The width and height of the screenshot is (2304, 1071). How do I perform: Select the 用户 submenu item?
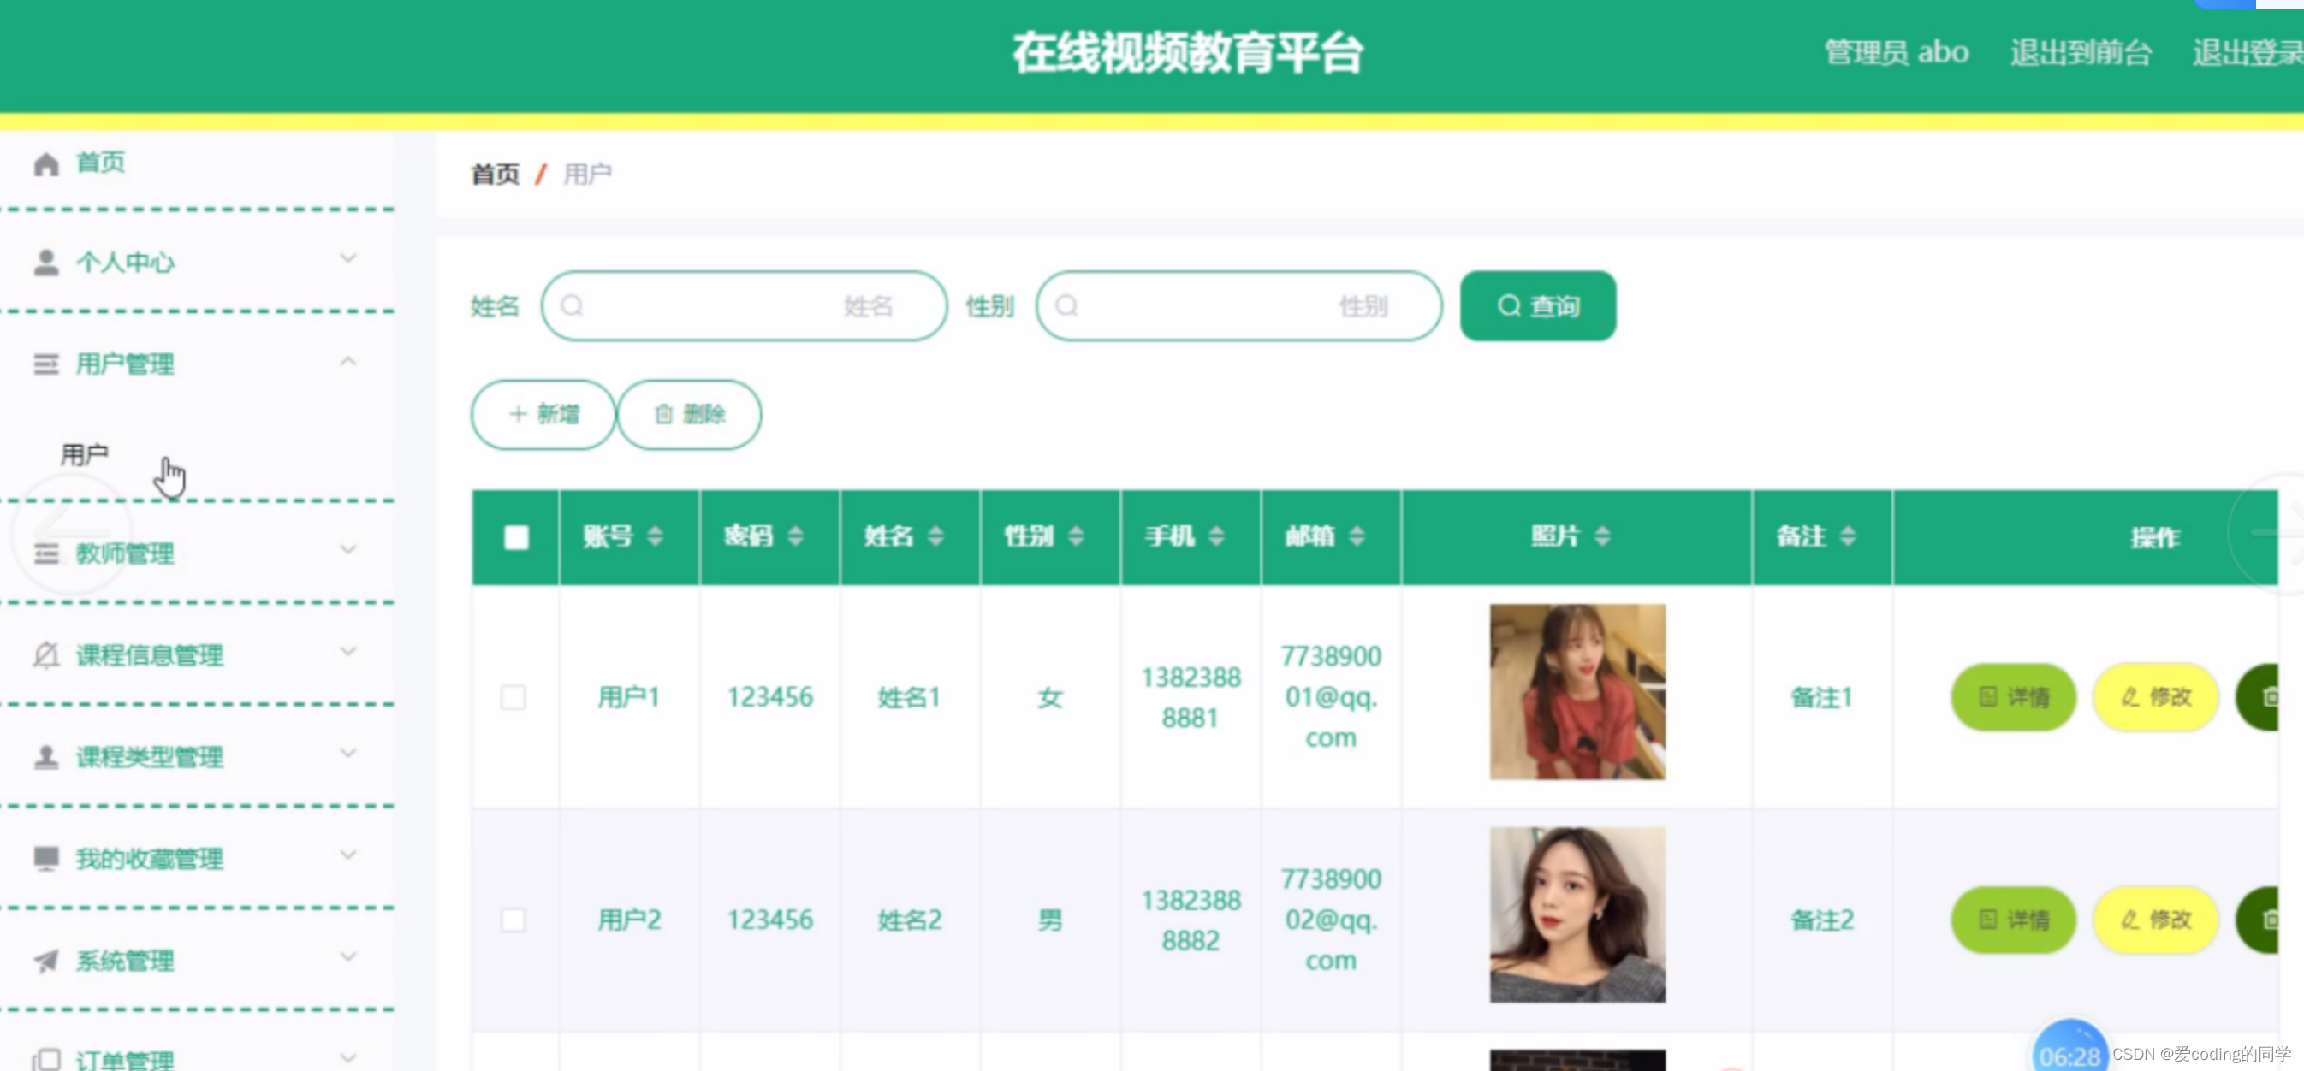pos(84,454)
